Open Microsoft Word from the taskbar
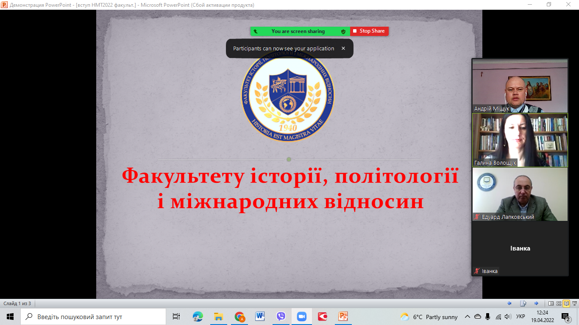 pos(260,317)
